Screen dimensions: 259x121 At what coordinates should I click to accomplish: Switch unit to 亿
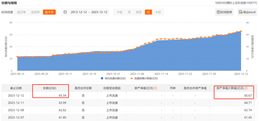148,12
